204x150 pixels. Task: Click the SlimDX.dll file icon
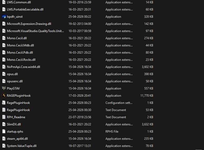[x=4, y=124]
